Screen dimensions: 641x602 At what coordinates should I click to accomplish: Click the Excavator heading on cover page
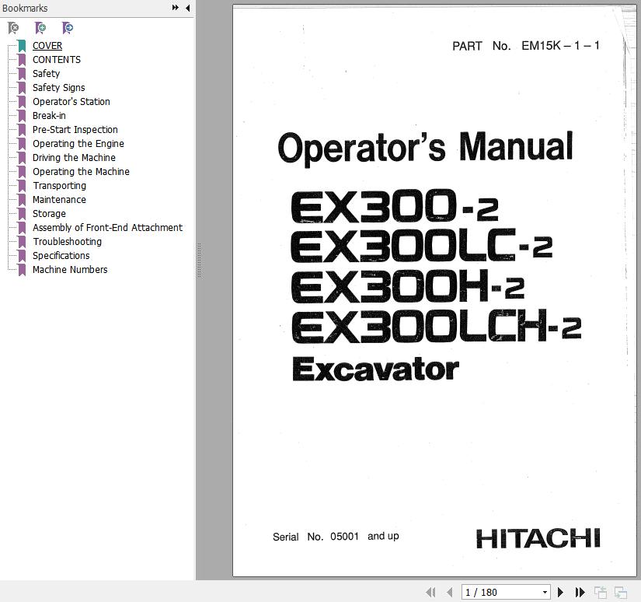(x=376, y=369)
